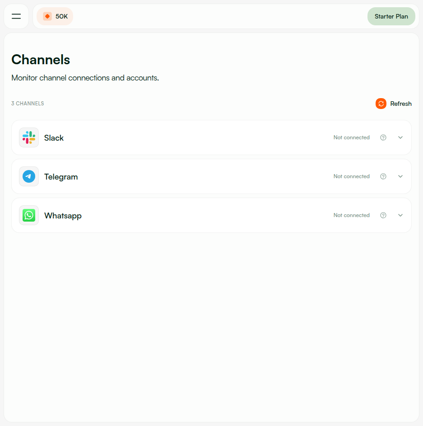Open the help tooltip for Telegram
Viewport: 423px width, 426px height.
[x=383, y=176]
